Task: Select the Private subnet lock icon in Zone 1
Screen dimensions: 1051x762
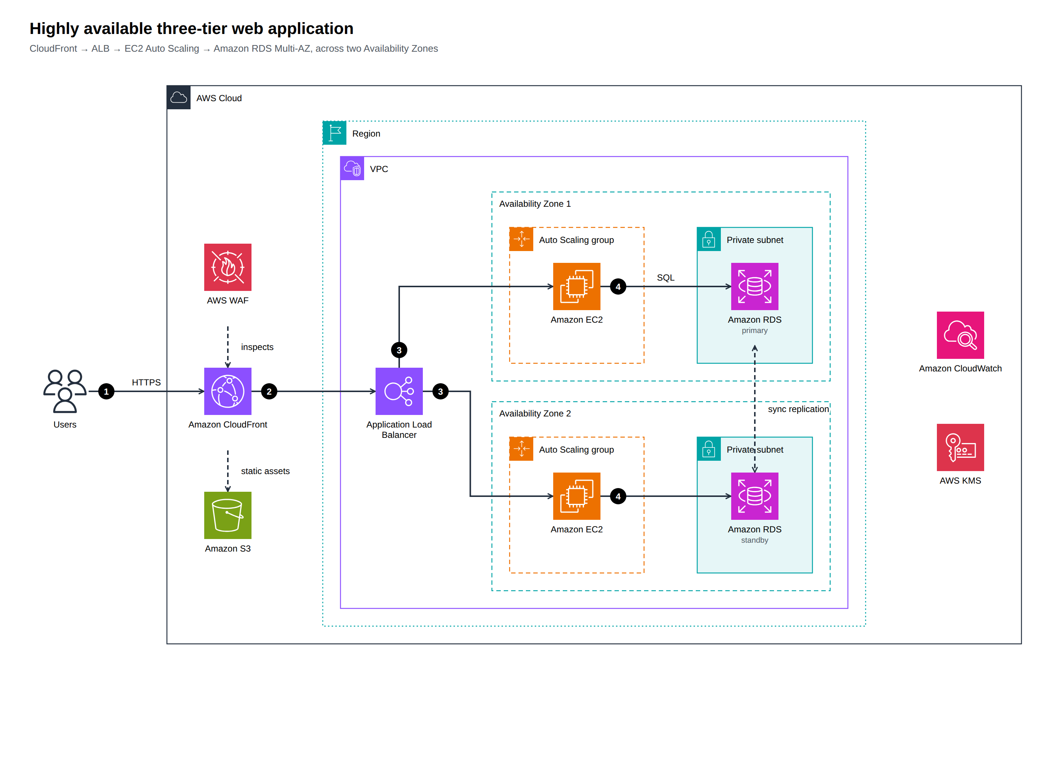Action: [709, 239]
